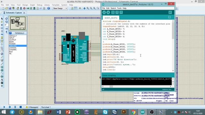Open Proteus Library menu

coord(47,5)
